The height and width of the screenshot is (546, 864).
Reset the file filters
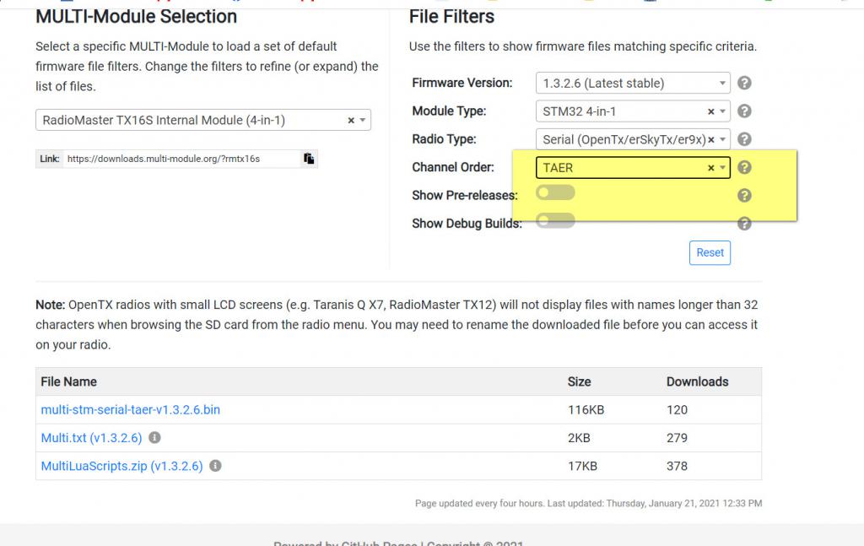[x=710, y=252]
